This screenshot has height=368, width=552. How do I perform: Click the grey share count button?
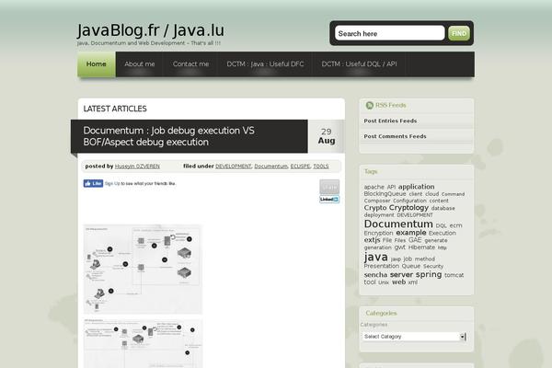[x=329, y=187]
